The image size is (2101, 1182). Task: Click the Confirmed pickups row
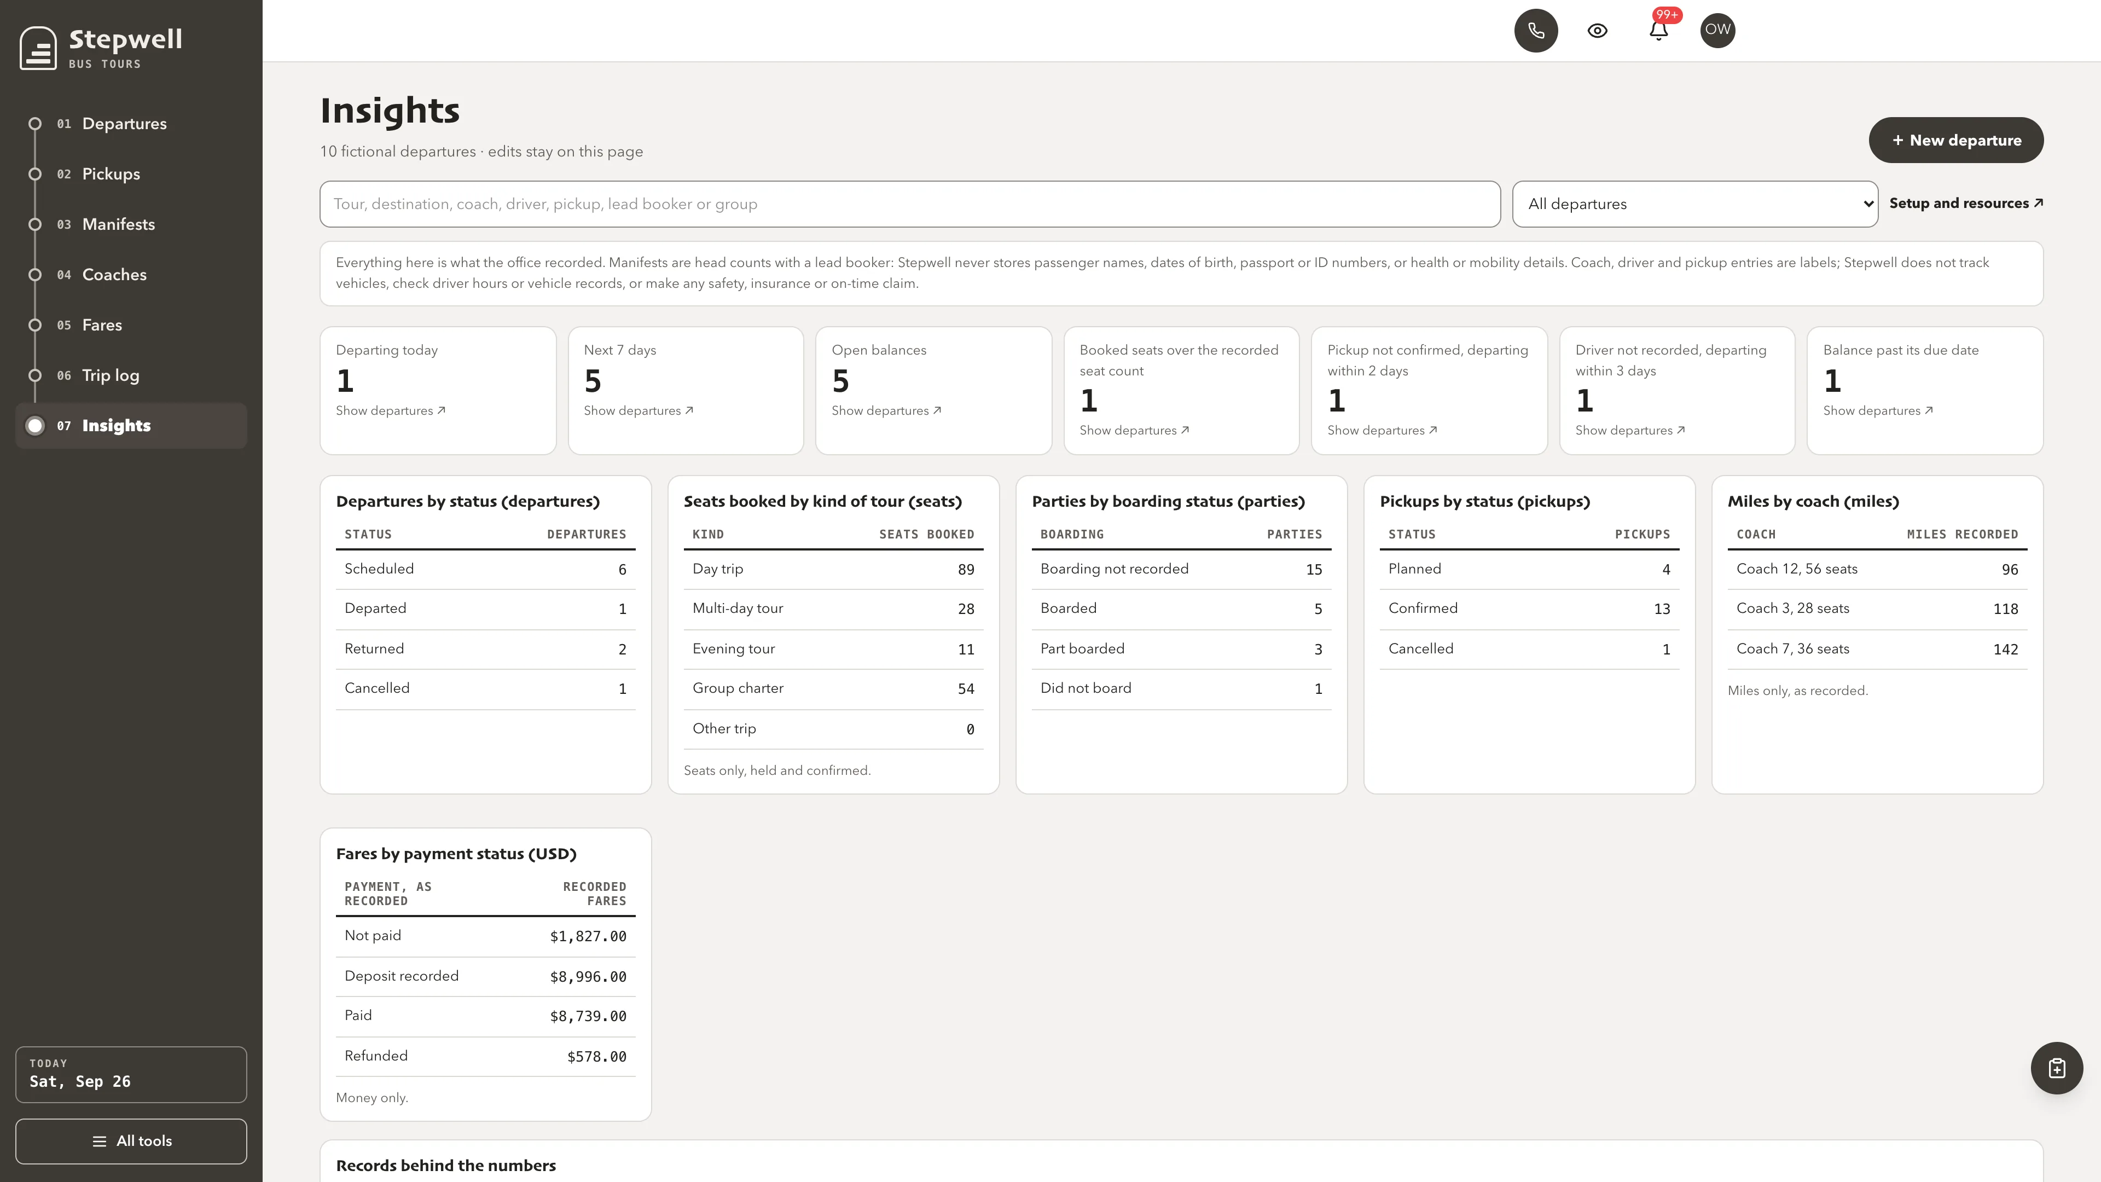point(1529,609)
